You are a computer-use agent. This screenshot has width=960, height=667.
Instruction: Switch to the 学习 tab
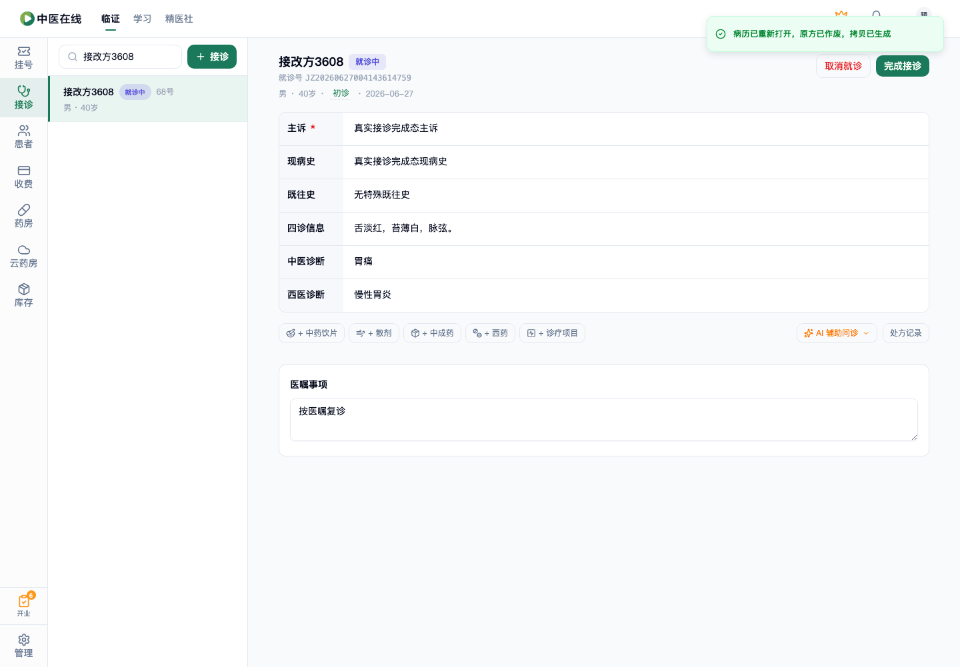pyautogui.click(x=143, y=19)
